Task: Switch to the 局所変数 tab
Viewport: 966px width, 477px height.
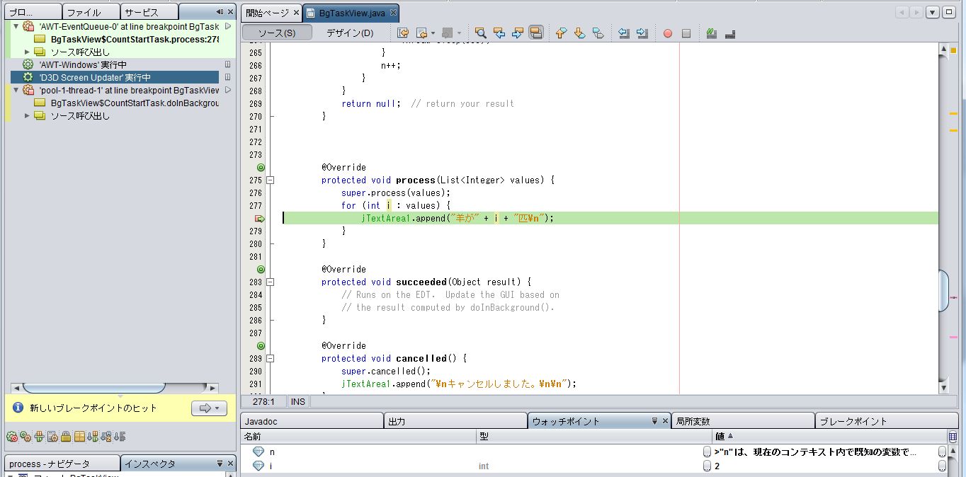Action: tap(692, 421)
